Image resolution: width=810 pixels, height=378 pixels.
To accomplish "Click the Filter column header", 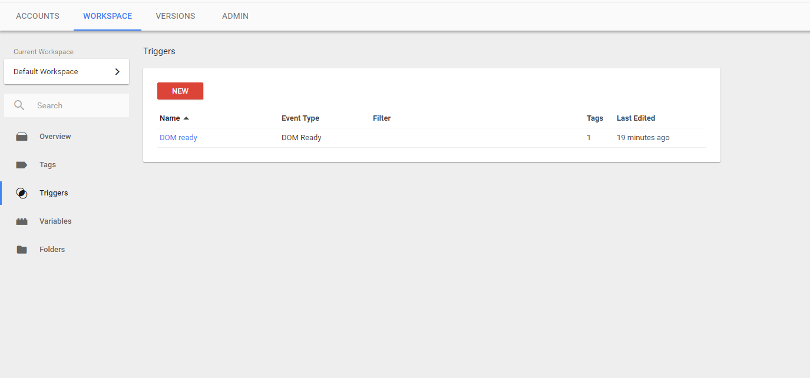I will coord(382,118).
